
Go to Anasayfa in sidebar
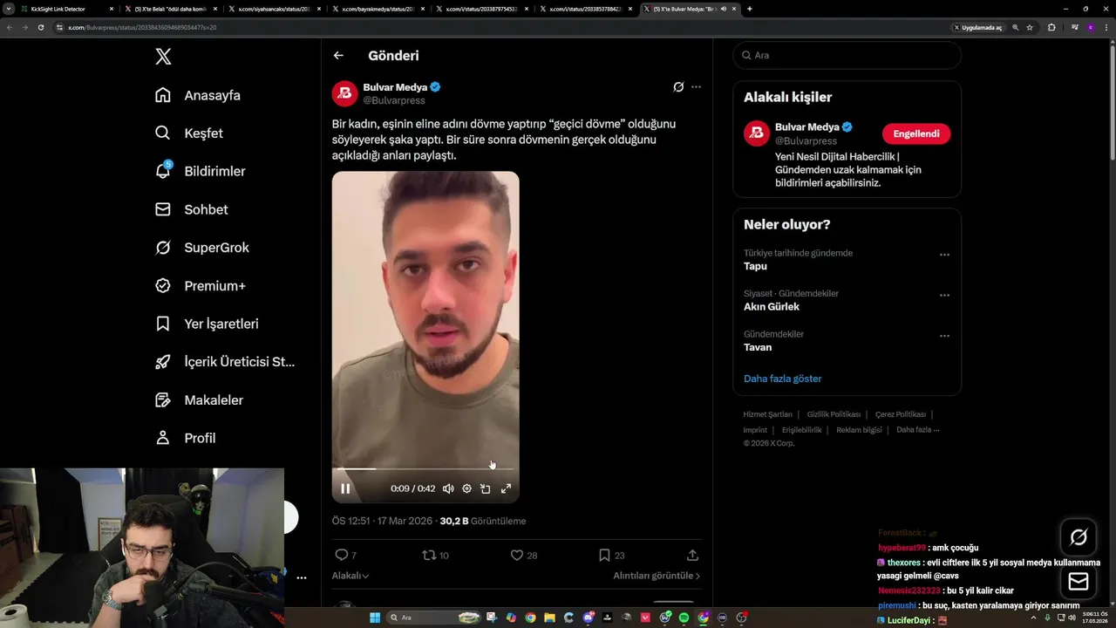click(x=197, y=95)
